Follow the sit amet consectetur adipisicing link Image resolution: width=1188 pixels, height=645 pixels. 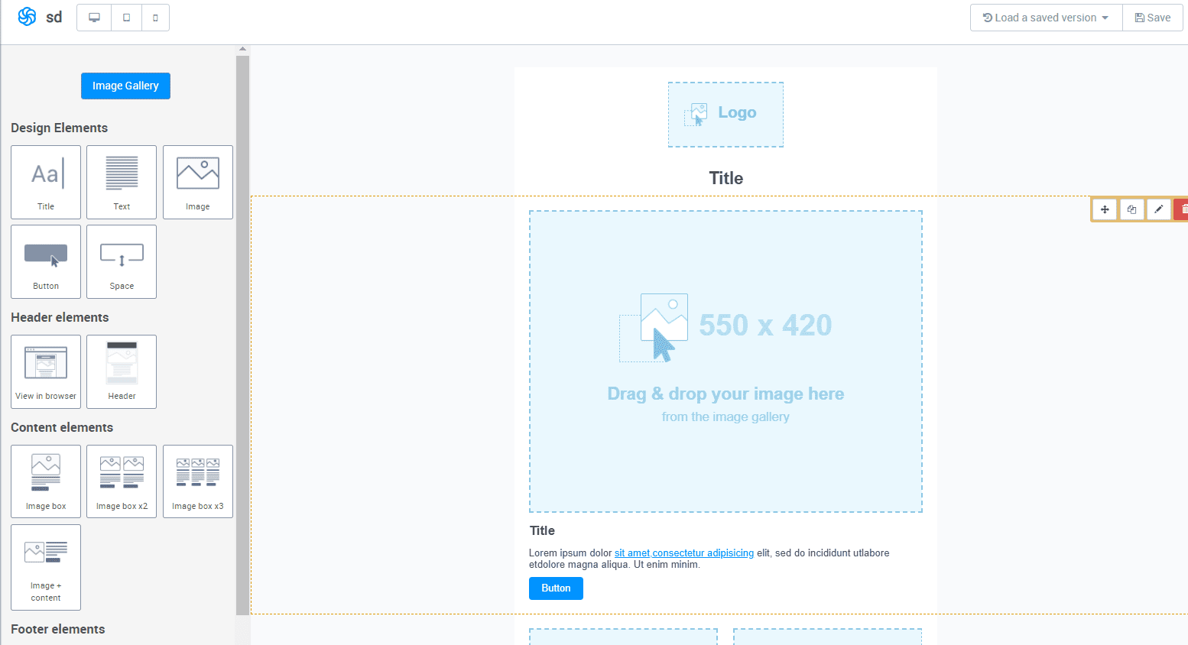[x=683, y=553]
